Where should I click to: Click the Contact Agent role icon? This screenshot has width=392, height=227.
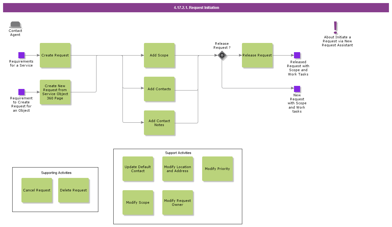[15, 25]
